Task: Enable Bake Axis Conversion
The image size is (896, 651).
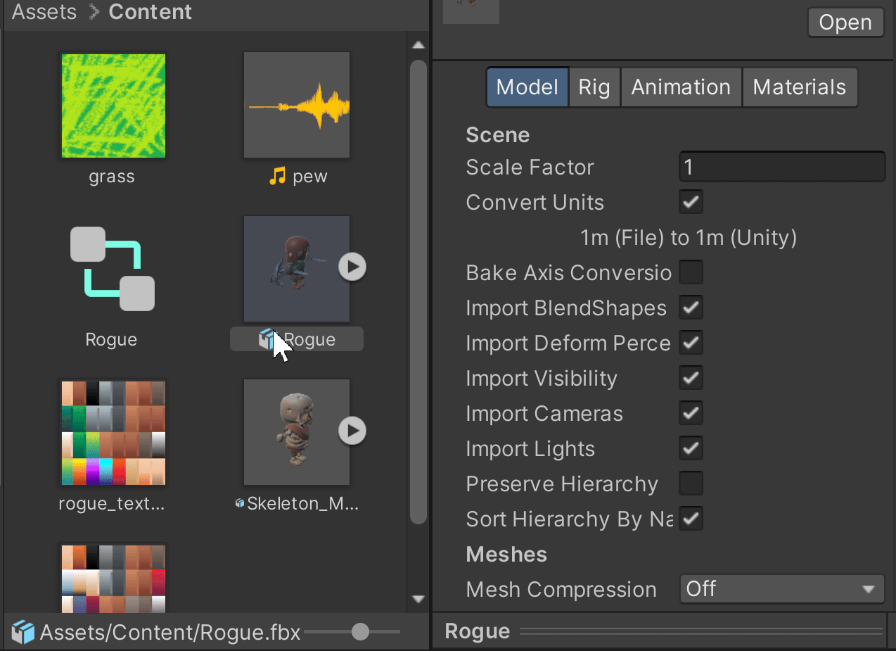Action: [x=691, y=272]
